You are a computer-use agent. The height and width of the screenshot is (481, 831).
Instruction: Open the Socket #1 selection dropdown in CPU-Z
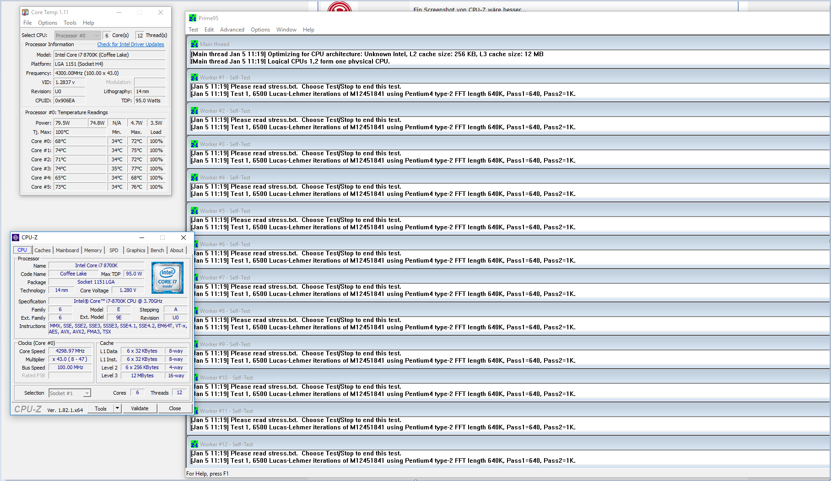70,393
